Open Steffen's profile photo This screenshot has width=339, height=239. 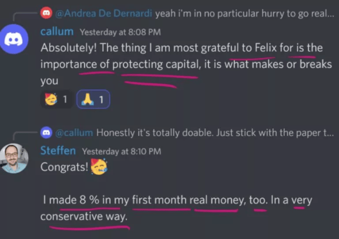[14, 158]
